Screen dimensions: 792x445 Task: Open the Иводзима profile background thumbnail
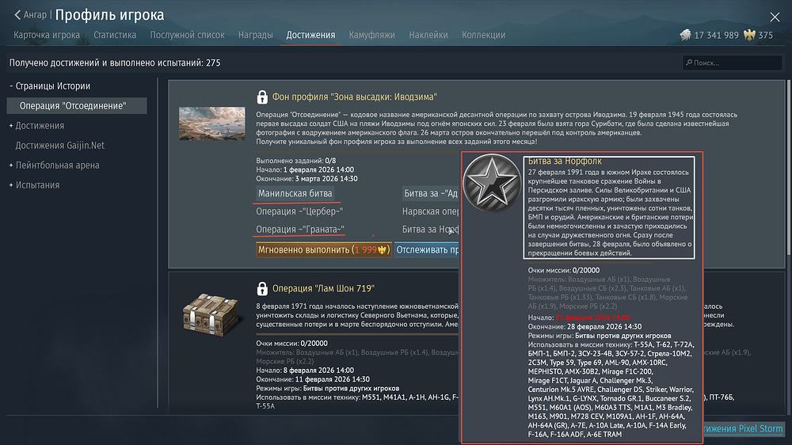[212, 124]
